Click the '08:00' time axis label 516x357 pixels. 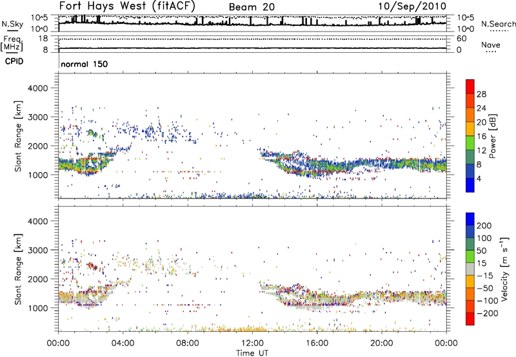(188, 343)
